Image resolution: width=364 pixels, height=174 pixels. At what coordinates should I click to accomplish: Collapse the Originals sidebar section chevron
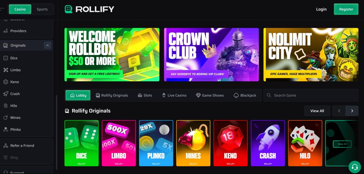tap(47, 45)
